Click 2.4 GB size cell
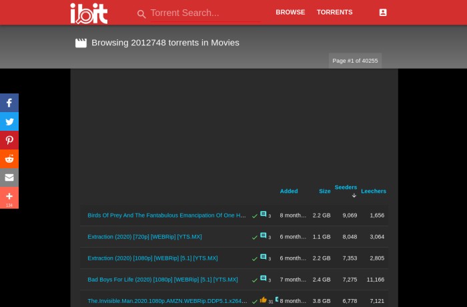 [322, 280]
